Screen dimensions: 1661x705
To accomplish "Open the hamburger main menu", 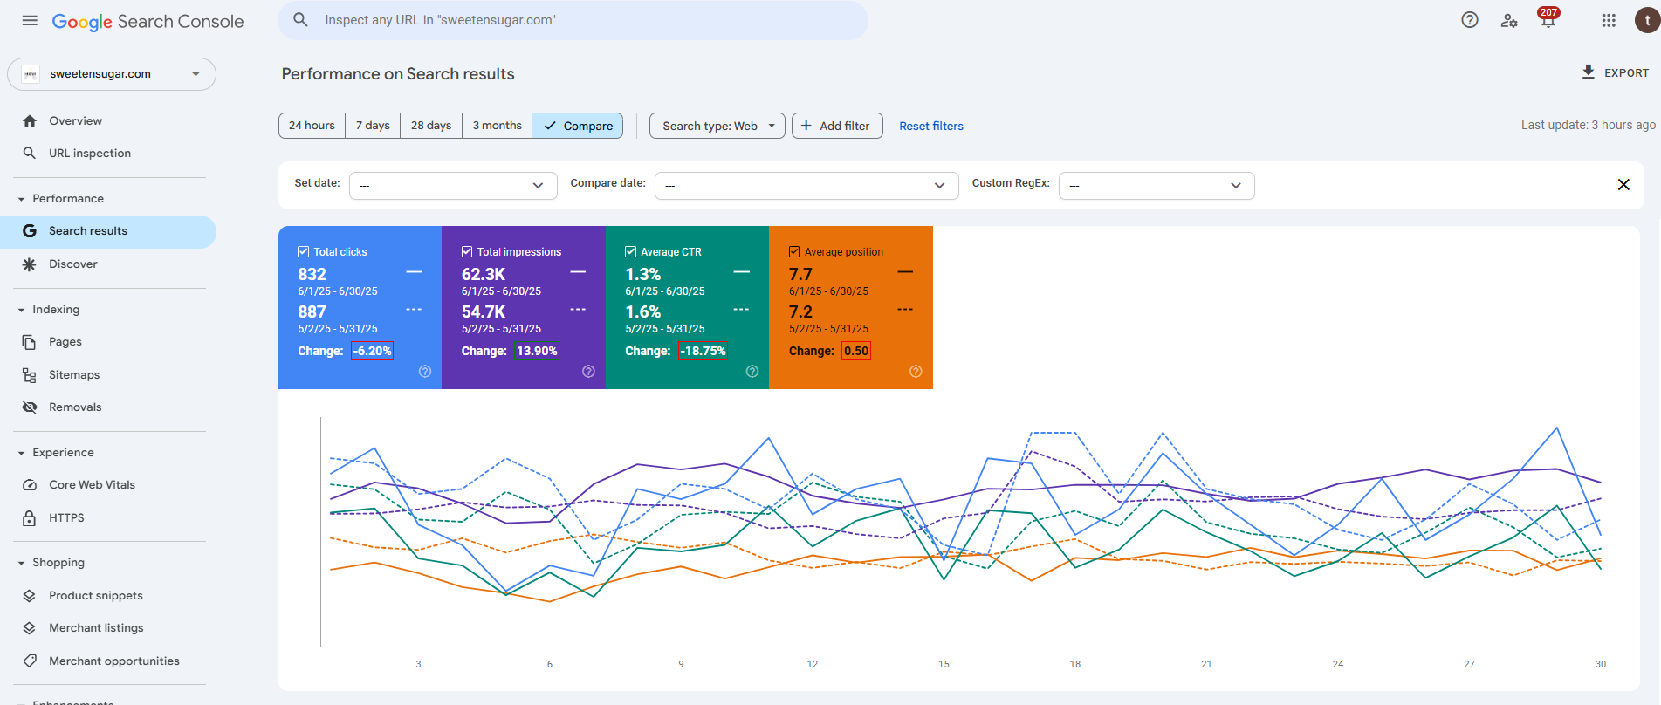I will (30, 20).
